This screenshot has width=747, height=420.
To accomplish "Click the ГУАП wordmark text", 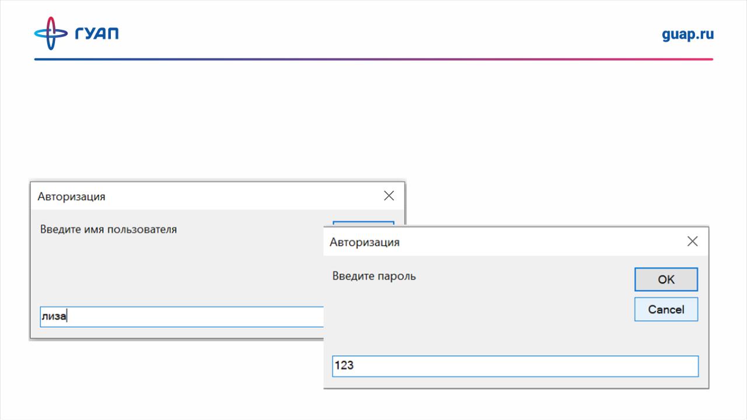I will (97, 33).
